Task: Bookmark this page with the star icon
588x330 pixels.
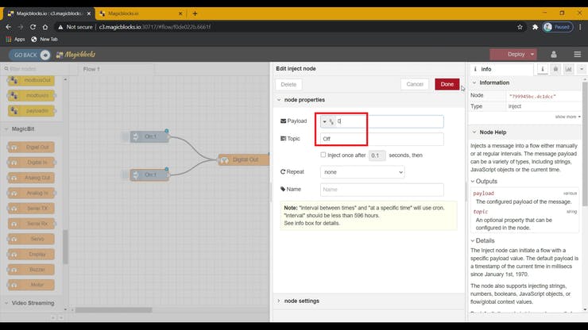Action: [x=520, y=27]
